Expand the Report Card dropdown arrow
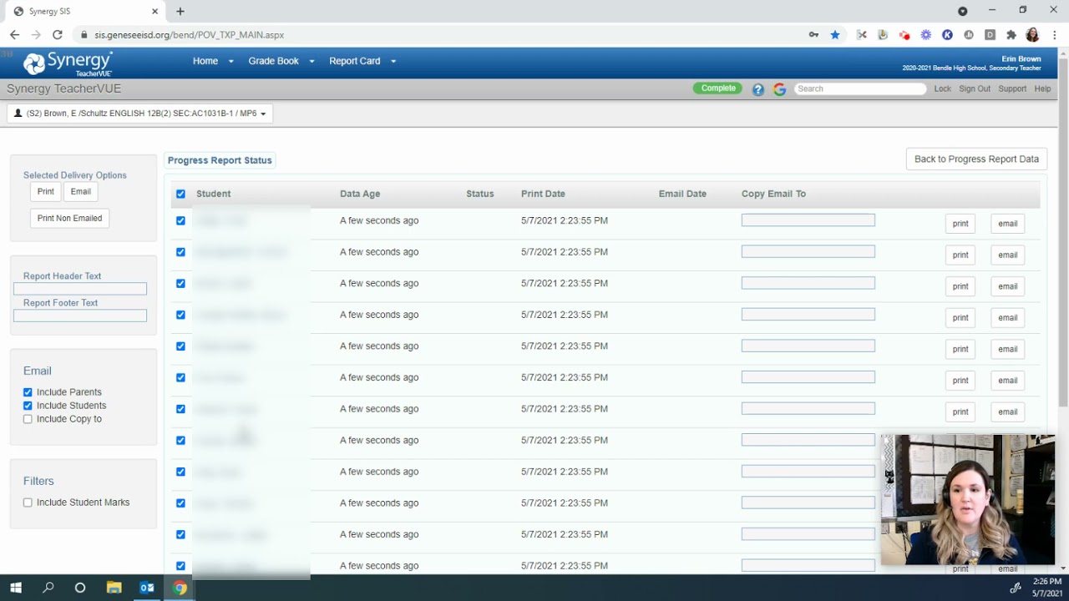Viewport: 1069px width, 601px height. pos(393,62)
